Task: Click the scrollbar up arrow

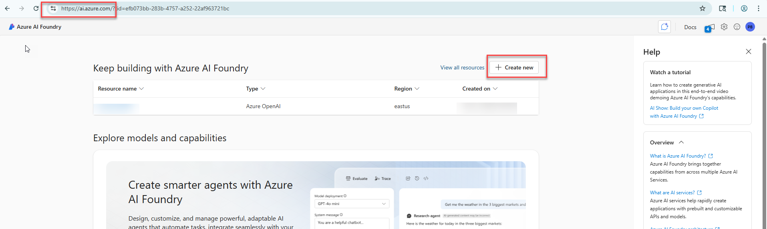Action: click(764, 39)
